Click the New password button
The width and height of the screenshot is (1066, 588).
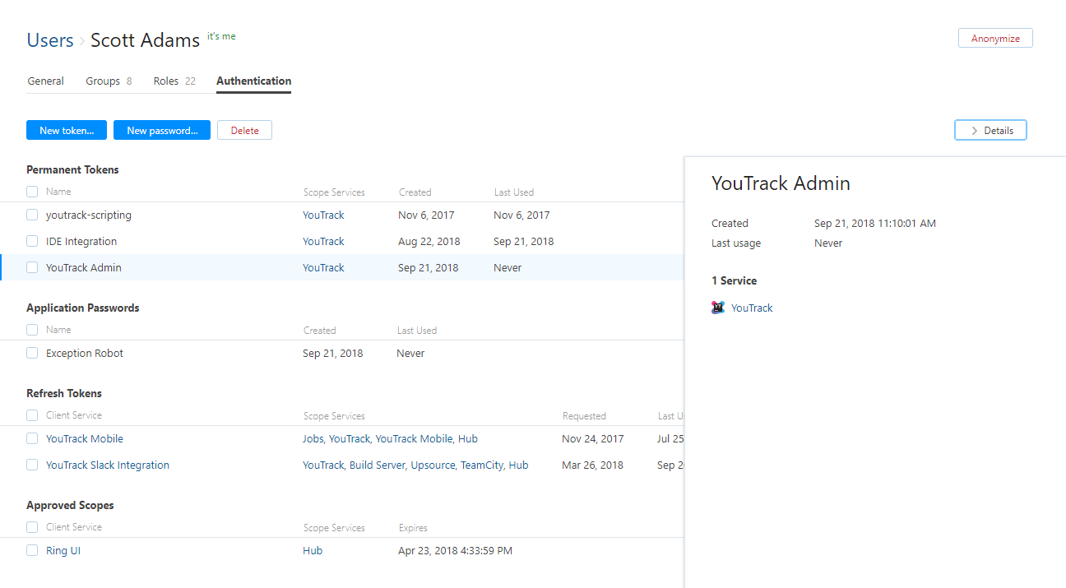coord(162,131)
